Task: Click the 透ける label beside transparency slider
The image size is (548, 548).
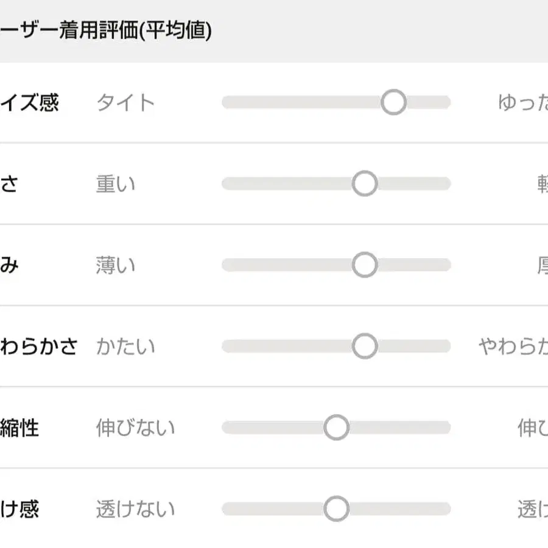Action: [x=533, y=509]
